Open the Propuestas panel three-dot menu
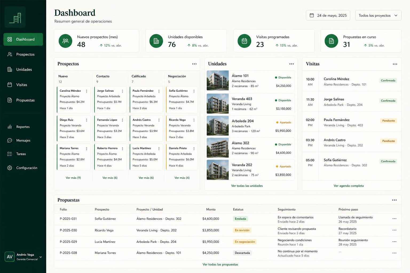Viewport: 410px width, 273px height. point(394,200)
